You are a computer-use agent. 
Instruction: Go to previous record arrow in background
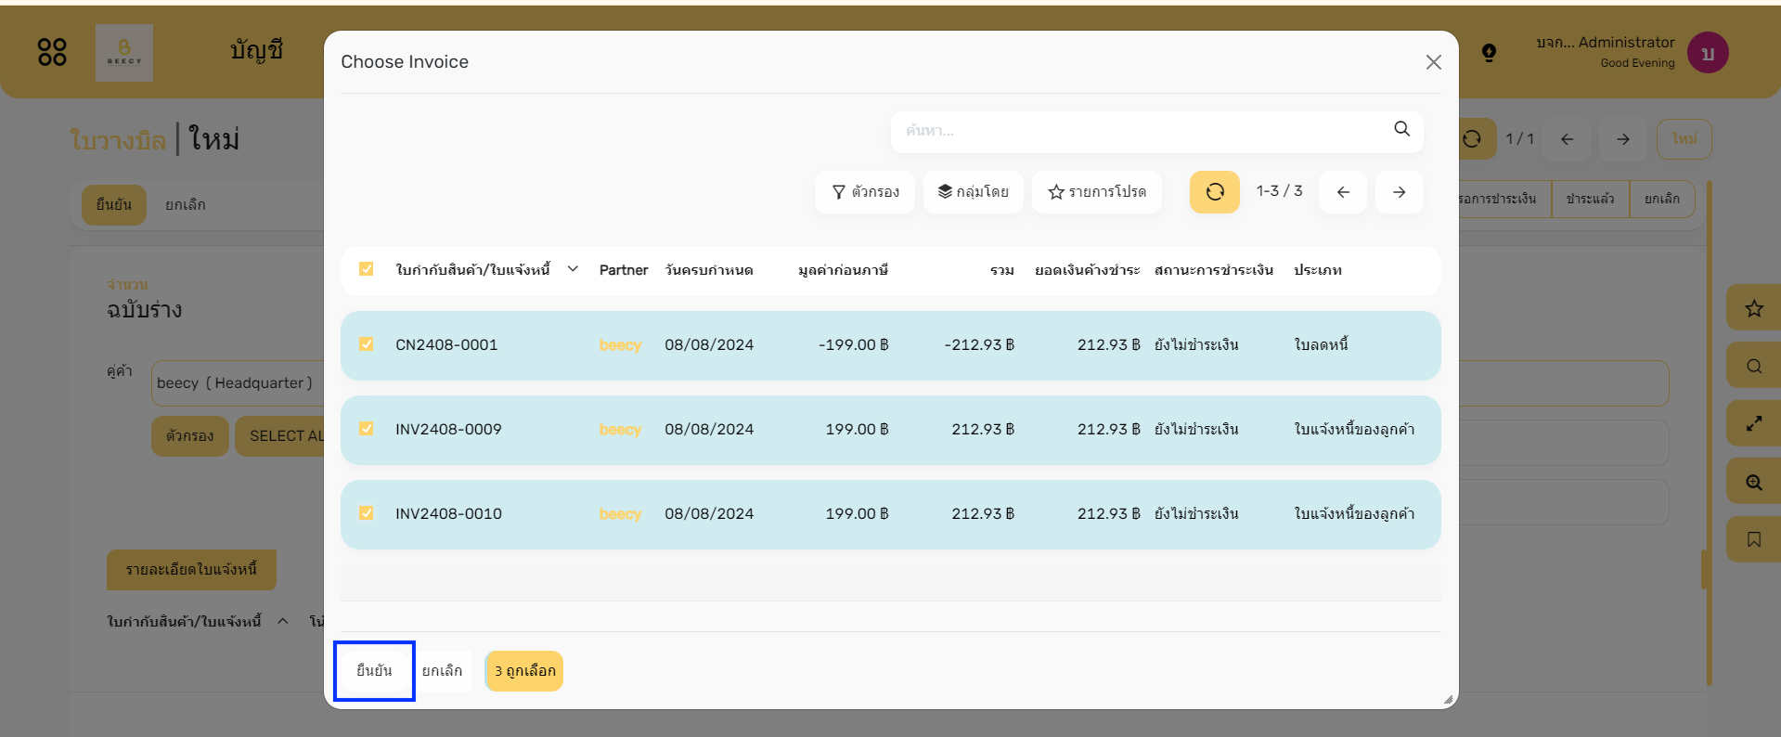1568,139
